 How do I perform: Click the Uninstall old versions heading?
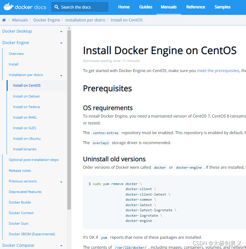(x=114, y=159)
